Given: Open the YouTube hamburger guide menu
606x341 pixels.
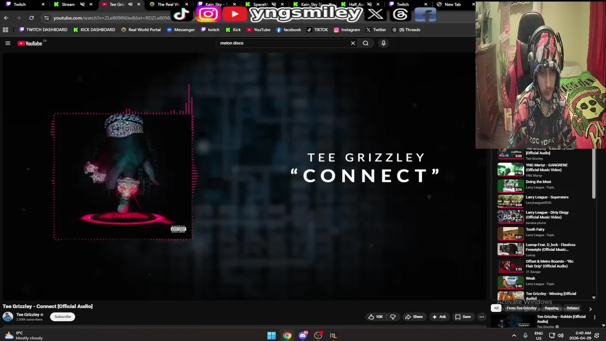Looking at the screenshot, I should pyautogui.click(x=8, y=43).
